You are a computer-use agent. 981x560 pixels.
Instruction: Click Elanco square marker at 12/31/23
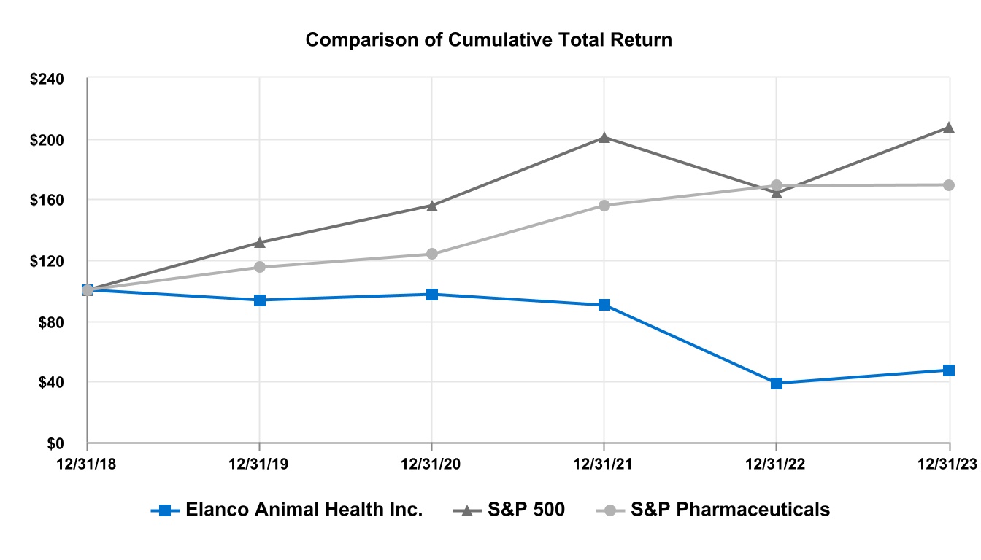tap(949, 370)
